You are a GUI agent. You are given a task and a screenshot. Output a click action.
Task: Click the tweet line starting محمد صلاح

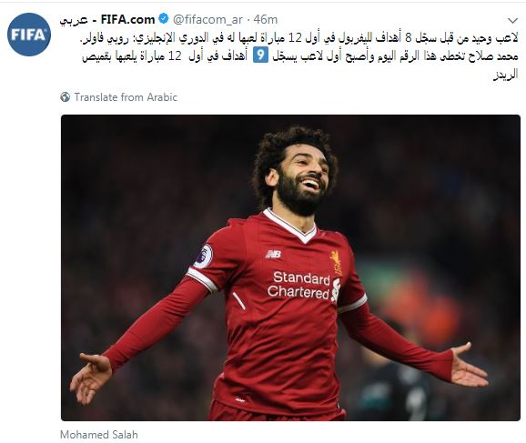pos(300,56)
